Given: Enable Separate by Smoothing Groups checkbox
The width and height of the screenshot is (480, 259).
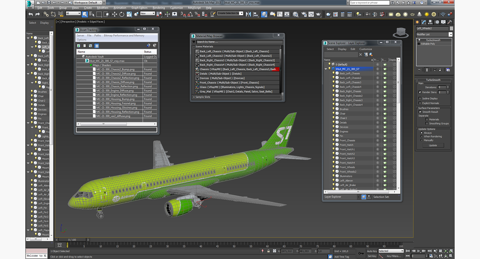Looking at the screenshot, I should [427, 123].
